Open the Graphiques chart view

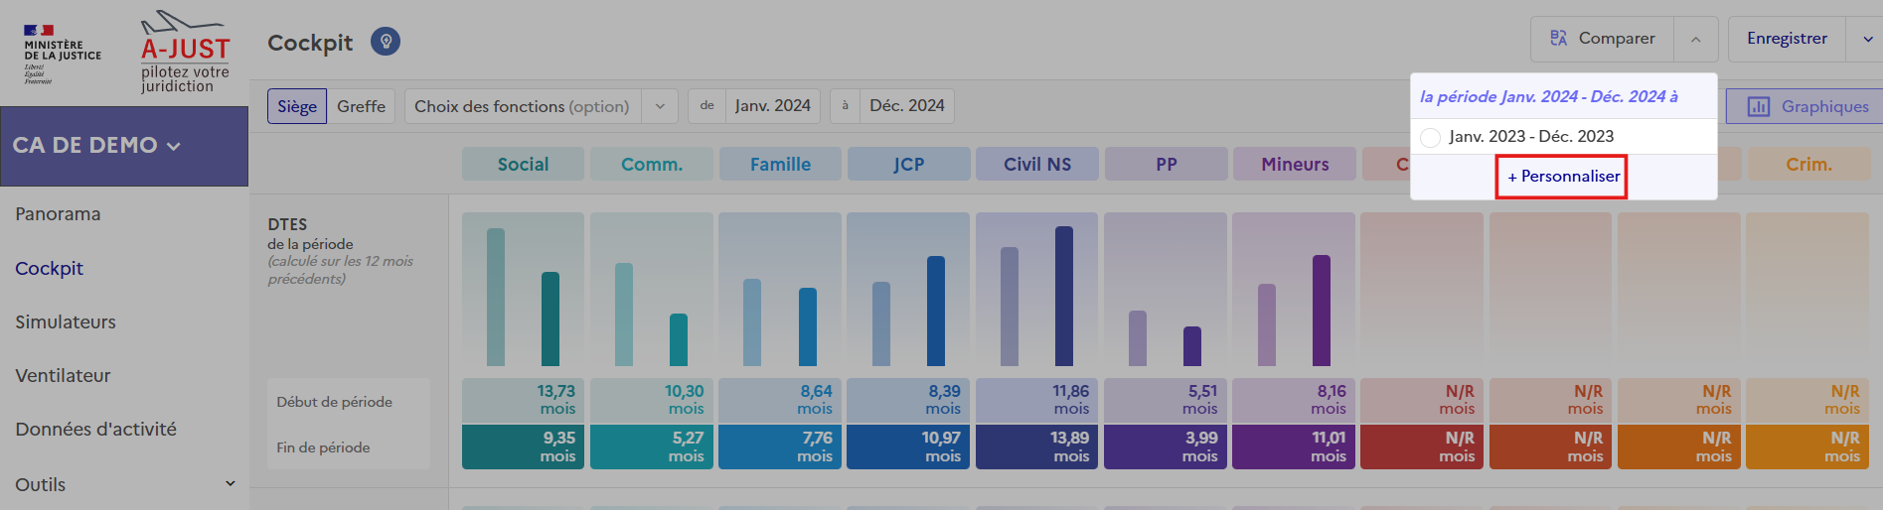[x=1806, y=106]
